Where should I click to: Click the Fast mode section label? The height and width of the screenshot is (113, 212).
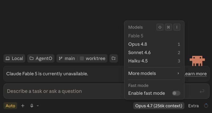coord(138,85)
